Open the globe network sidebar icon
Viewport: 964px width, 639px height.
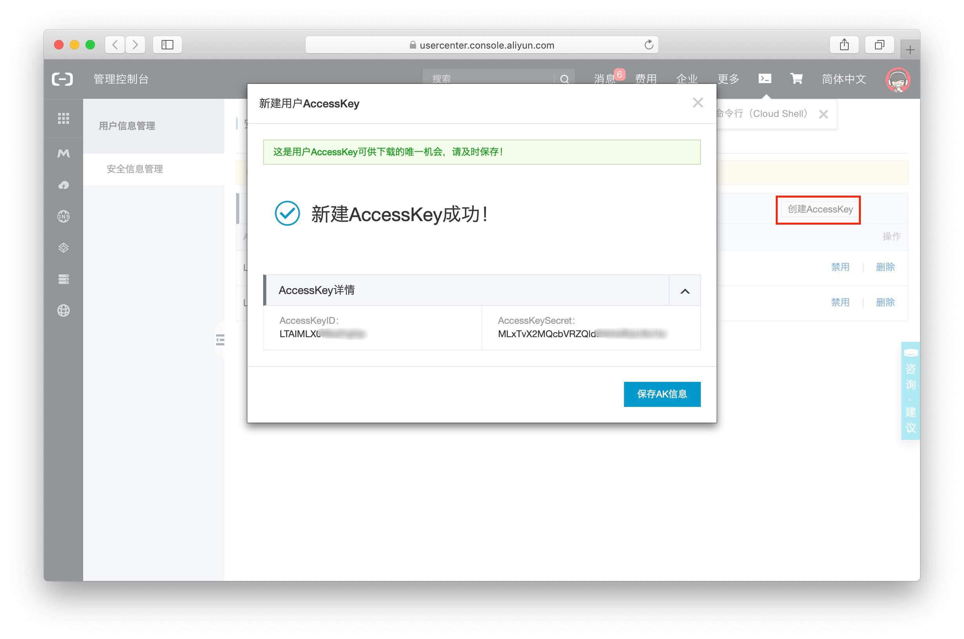click(x=63, y=310)
